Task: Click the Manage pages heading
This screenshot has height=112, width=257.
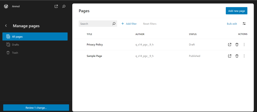Action: 26,26
